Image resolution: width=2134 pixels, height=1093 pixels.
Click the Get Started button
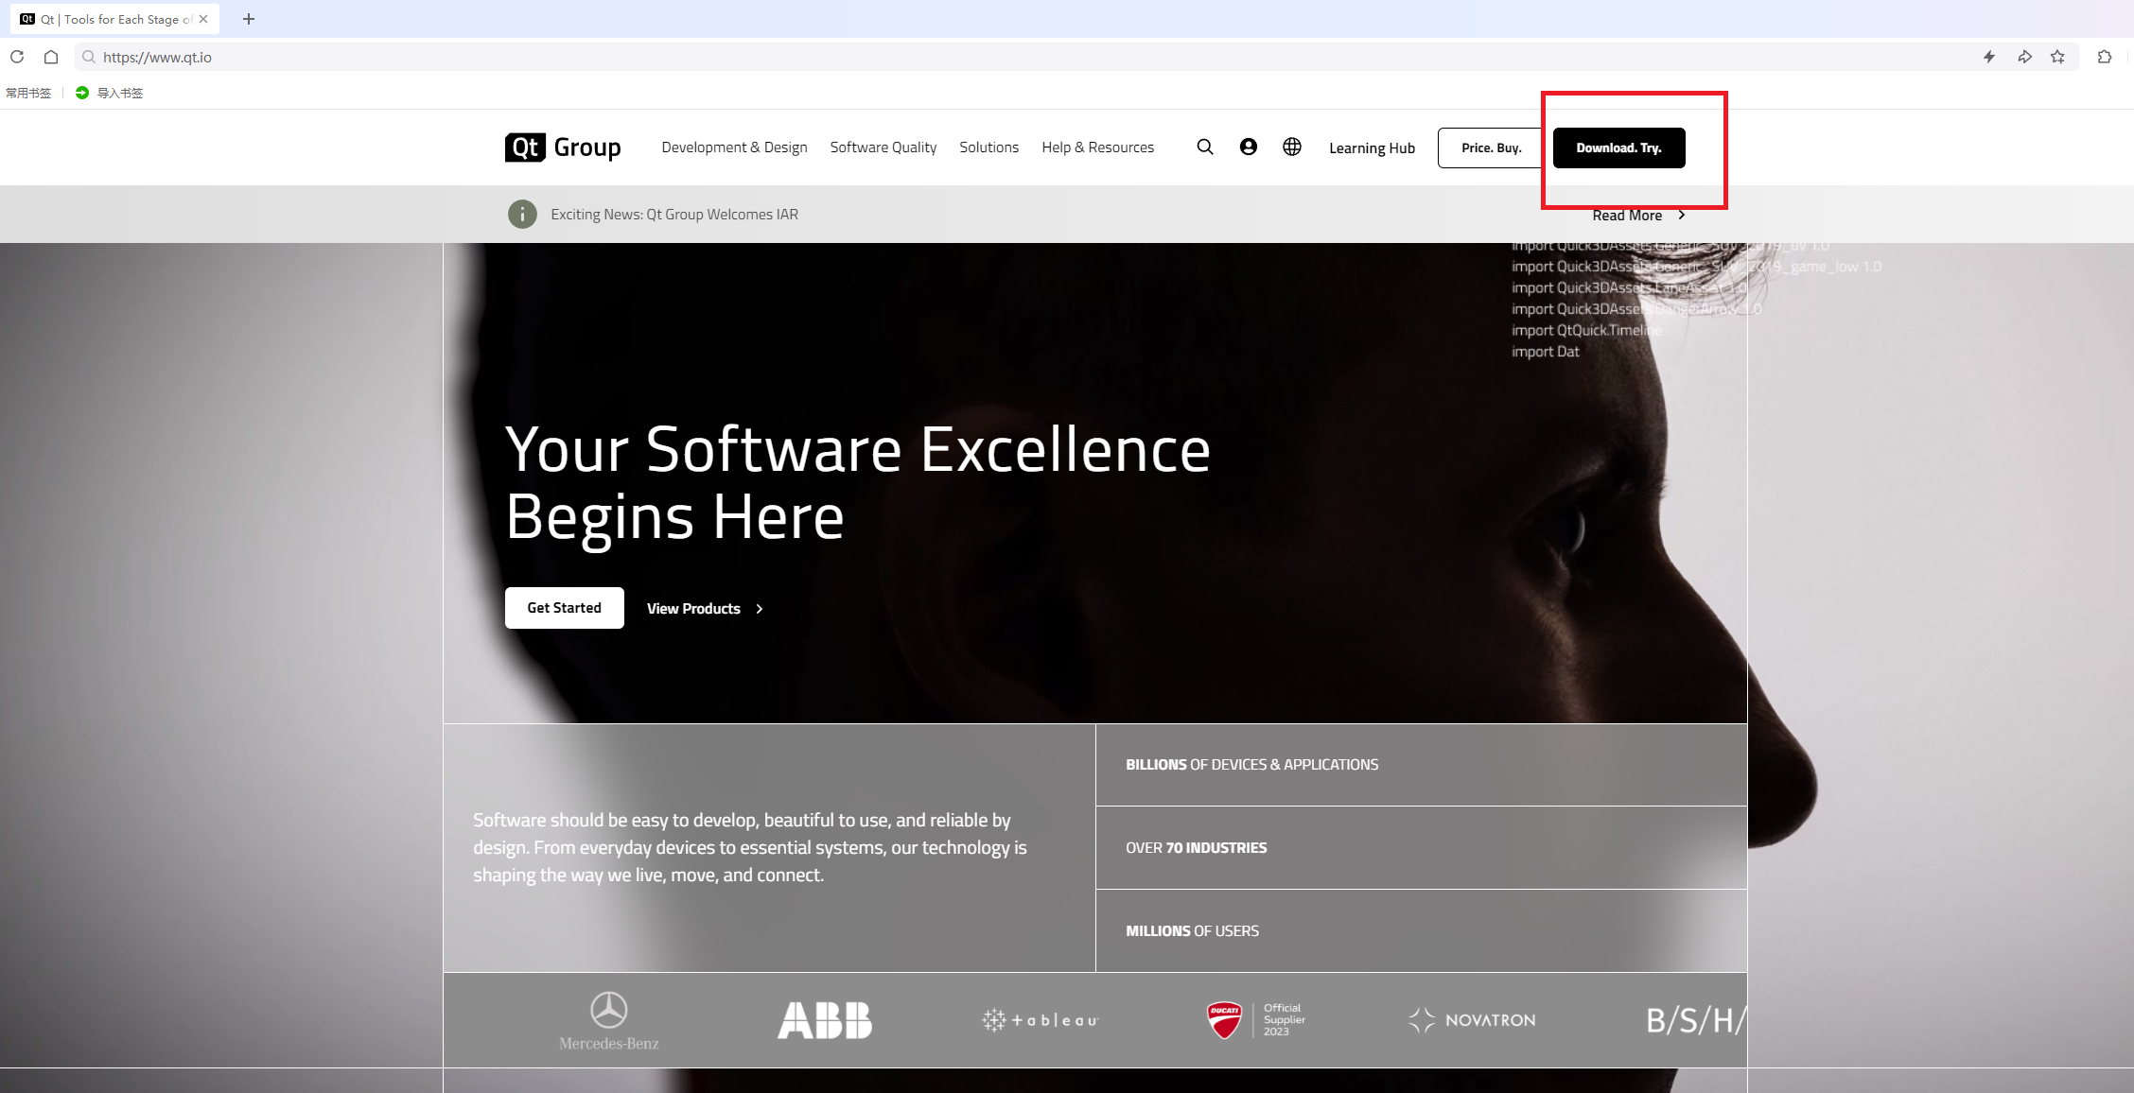coord(564,608)
